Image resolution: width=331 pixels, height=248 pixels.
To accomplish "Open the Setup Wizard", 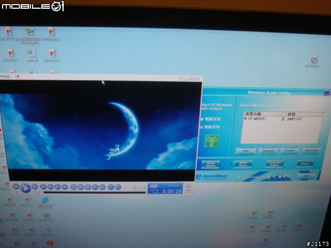I will point(210,164).
